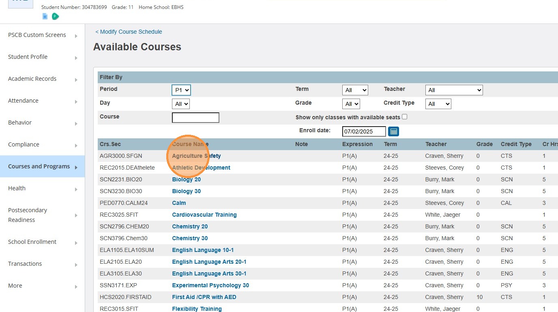
Task: Expand the More arrow in the sidebar
Action: tap(76, 286)
